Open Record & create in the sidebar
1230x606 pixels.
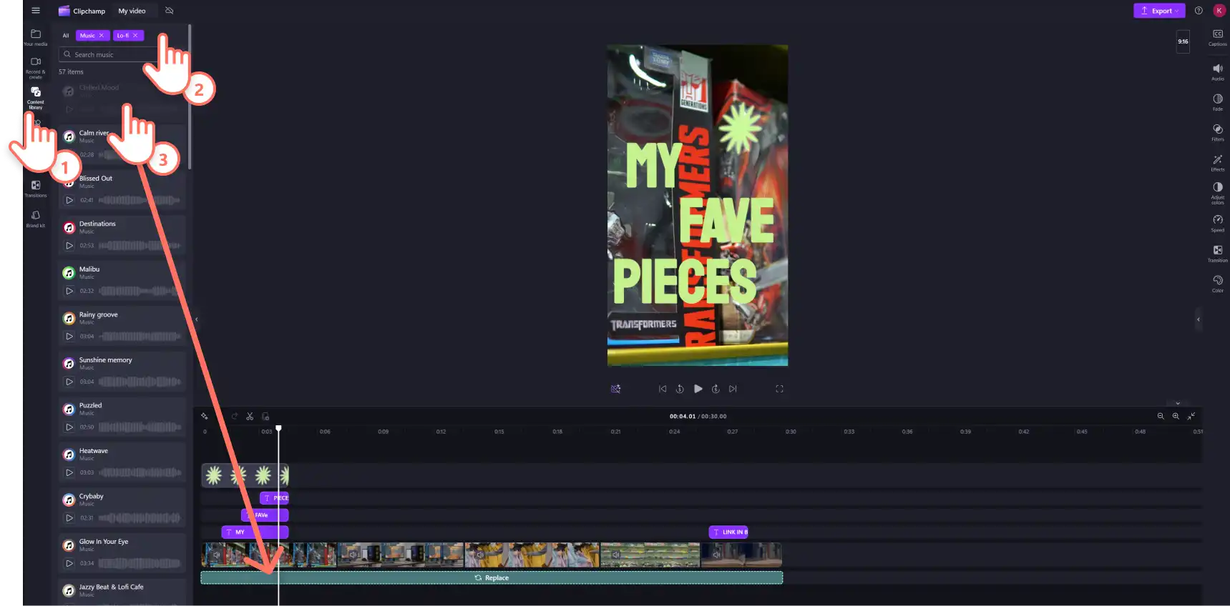[36, 68]
